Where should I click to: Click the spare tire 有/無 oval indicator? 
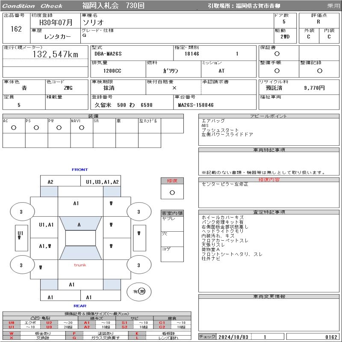coord(139,292)
